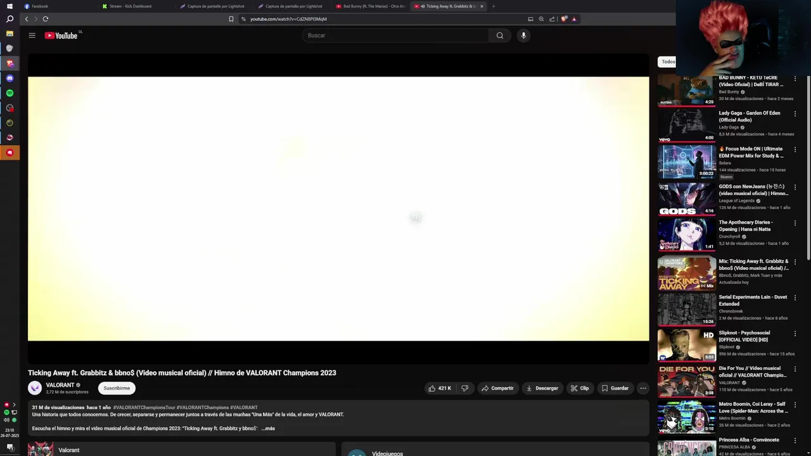Click the search magnifier button

[x=500, y=35]
